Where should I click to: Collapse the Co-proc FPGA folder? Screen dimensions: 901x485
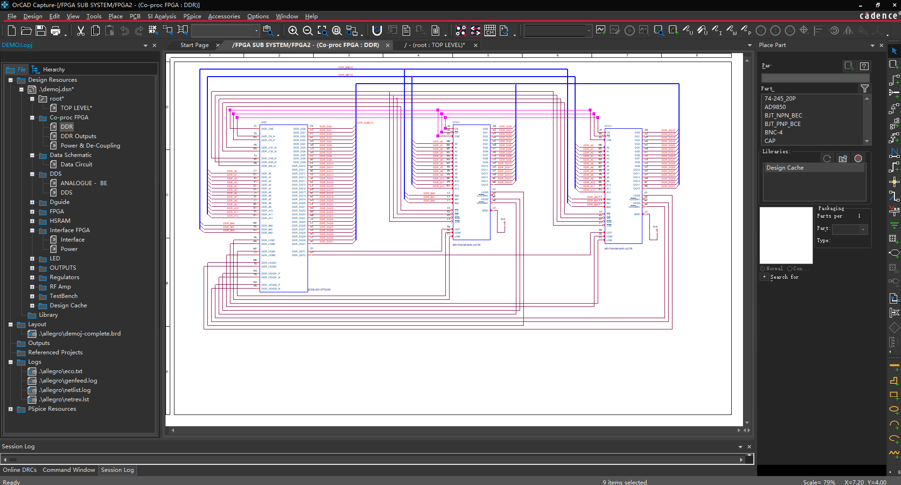[32, 117]
